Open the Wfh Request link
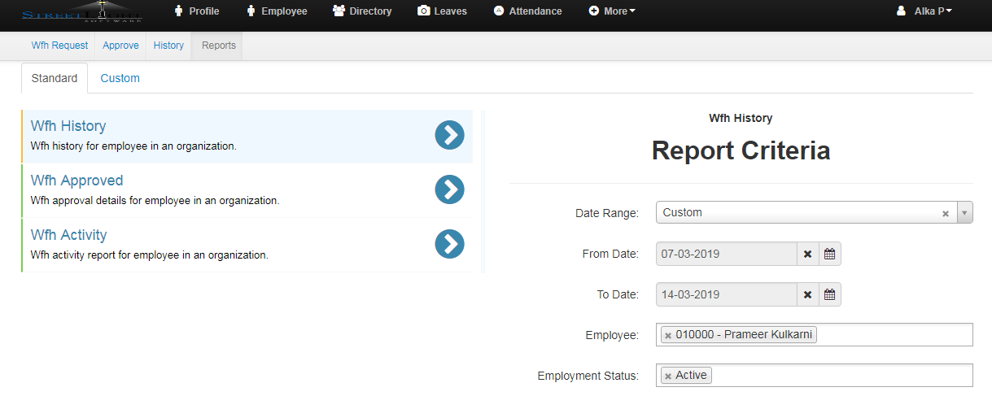Image resolution: width=992 pixels, height=396 pixels. coord(59,46)
